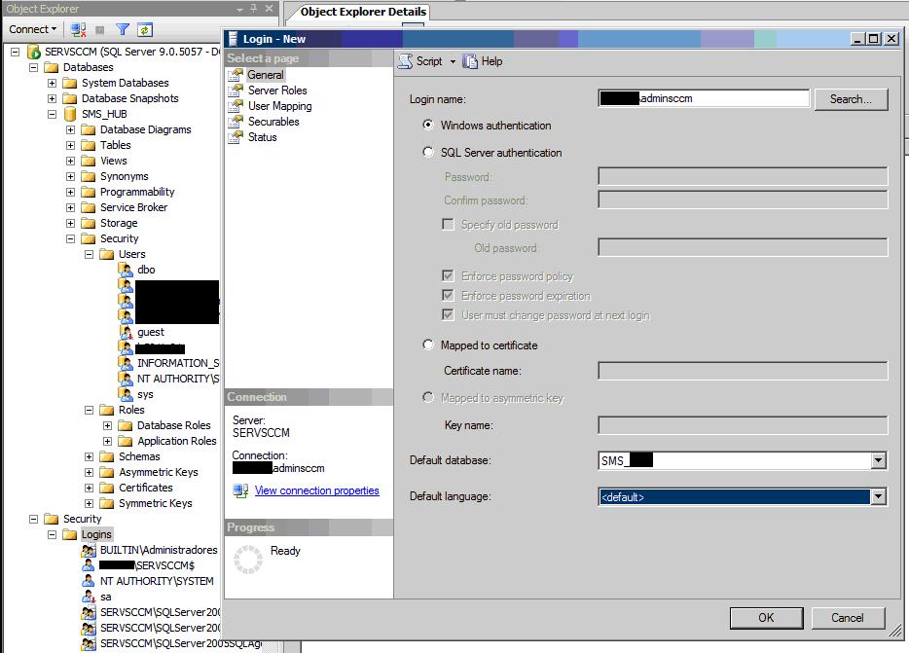Click the BUILTIN\Administradores login icon
909x653 pixels.
click(x=89, y=550)
